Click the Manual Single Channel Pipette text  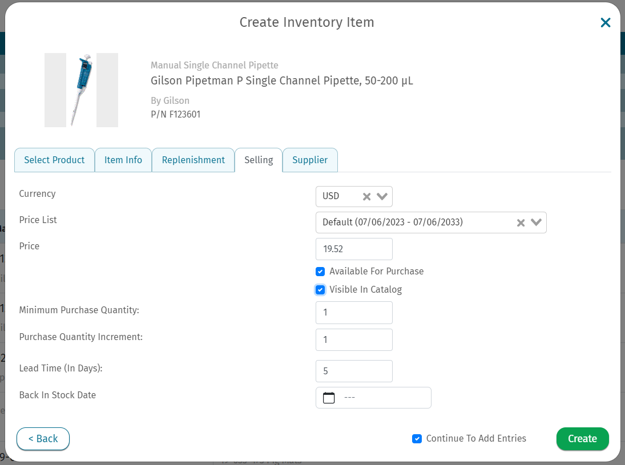(x=215, y=66)
